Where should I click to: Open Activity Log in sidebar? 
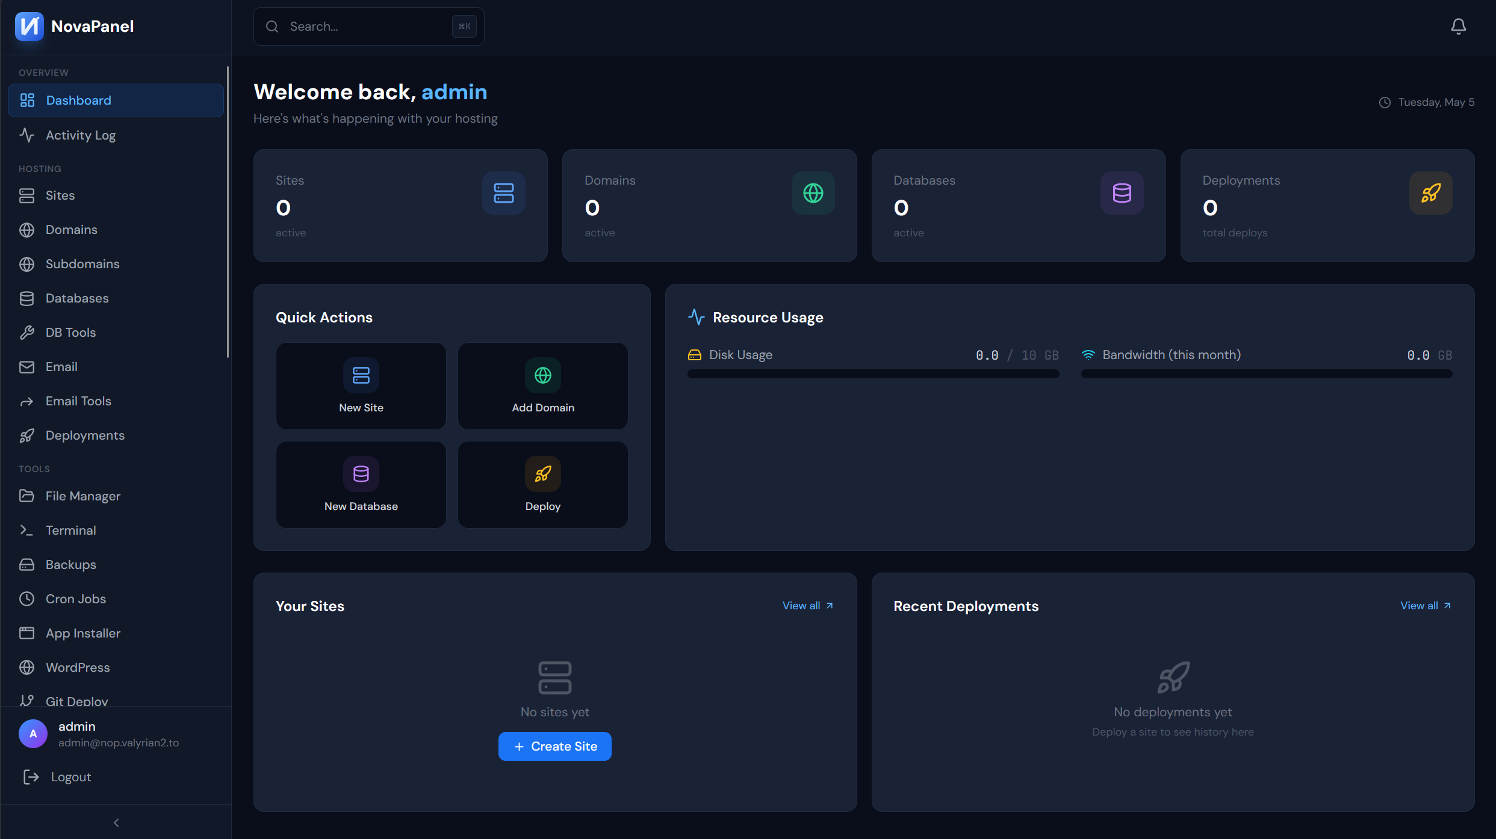coord(116,135)
